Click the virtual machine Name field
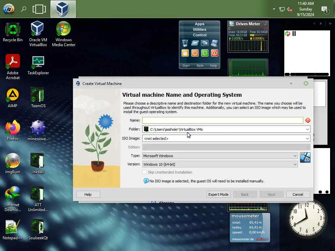Viewport: 335px width, 251px height. pos(222,120)
